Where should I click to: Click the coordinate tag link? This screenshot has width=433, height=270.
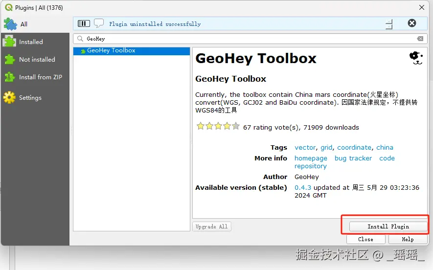tap(354, 147)
